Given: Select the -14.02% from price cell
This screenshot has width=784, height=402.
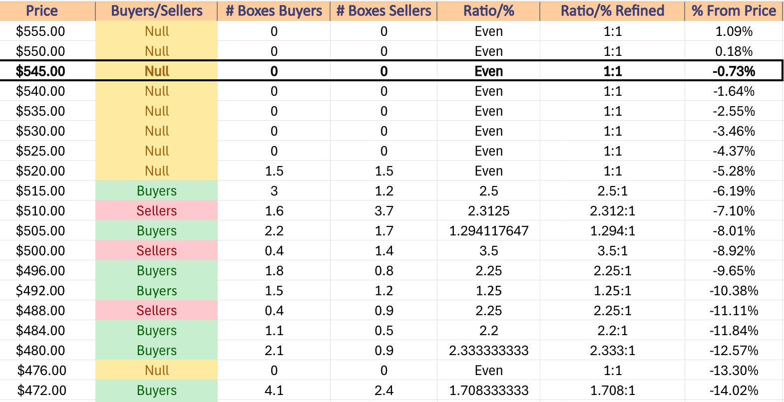Looking at the screenshot, I should (734, 390).
